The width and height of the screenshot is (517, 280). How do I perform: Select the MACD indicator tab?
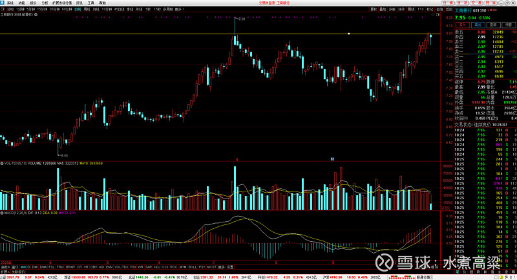25,267
